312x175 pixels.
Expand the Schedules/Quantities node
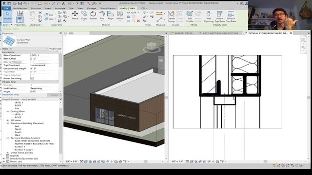click(x=3, y=159)
